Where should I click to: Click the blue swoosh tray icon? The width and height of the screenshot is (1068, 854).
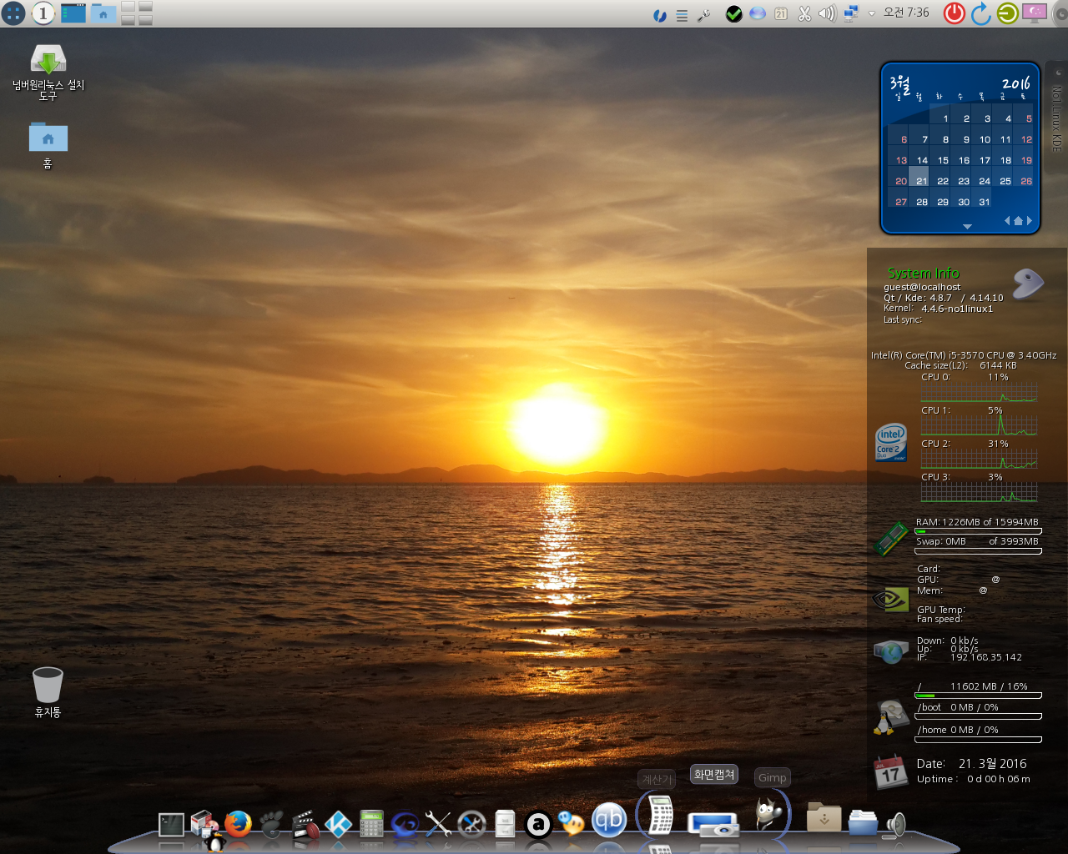[x=659, y=15]
